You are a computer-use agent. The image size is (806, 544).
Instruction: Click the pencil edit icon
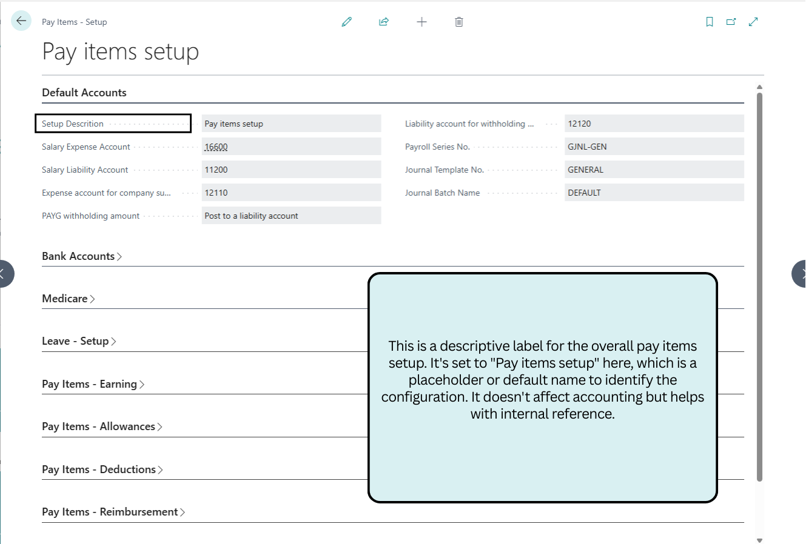347,22
